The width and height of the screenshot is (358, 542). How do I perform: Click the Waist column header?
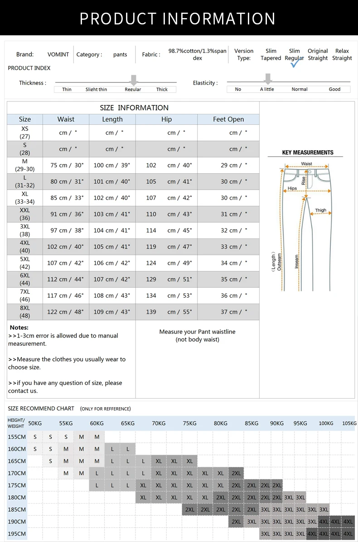coord(66,119)
